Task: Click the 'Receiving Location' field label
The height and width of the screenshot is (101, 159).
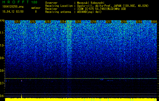Action: click(59, 6)
